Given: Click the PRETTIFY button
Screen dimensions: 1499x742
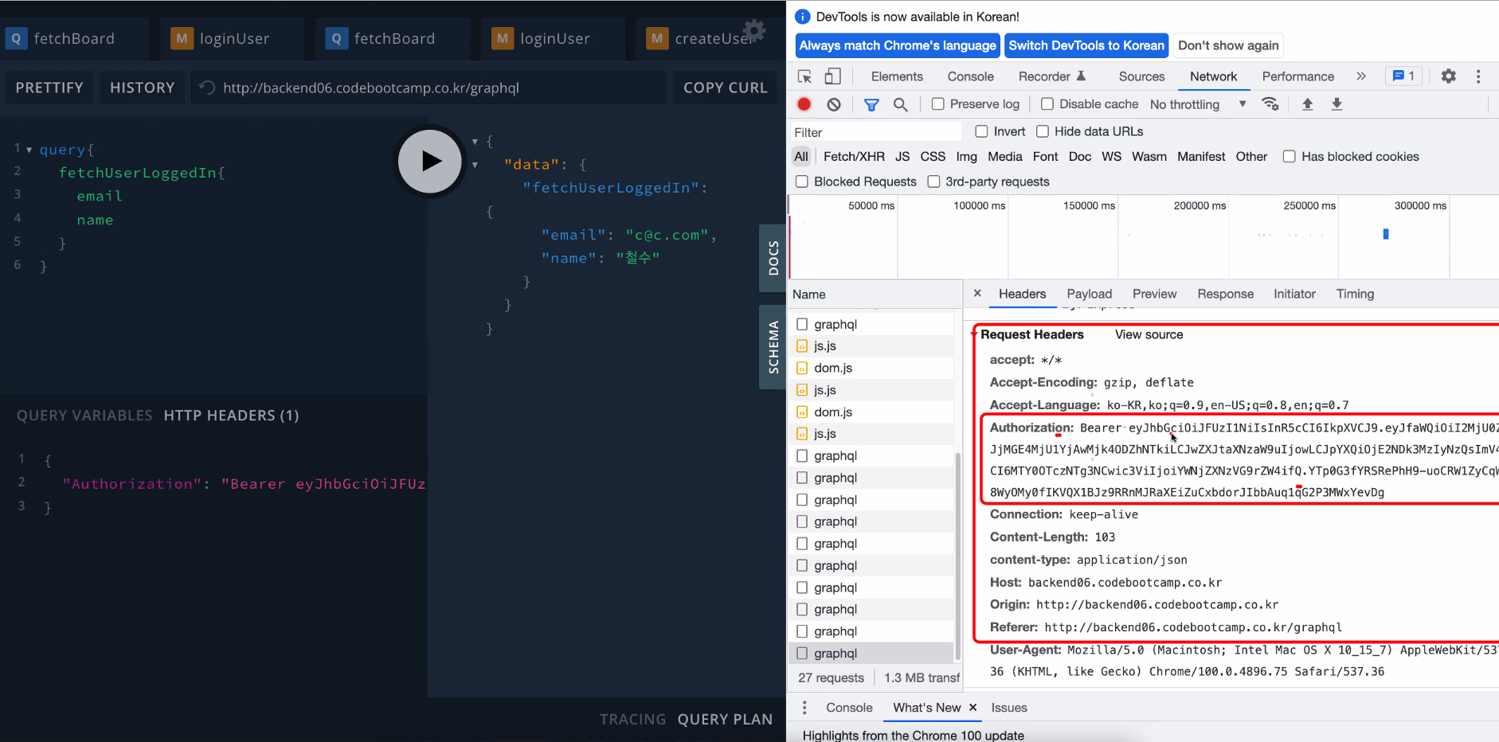Looking at the screenshot, I should click(49, 88).
